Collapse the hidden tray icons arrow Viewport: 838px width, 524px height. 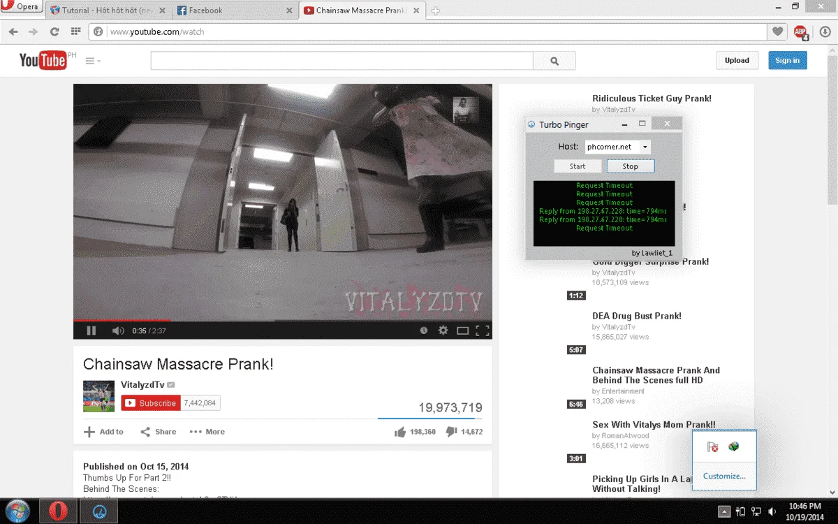[724, 512]
